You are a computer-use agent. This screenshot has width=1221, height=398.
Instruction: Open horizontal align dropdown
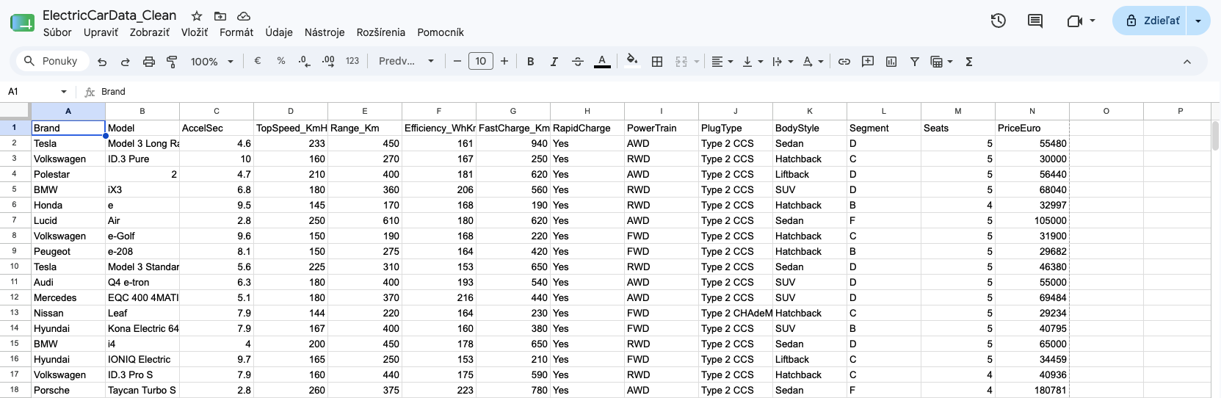point(722,62)
